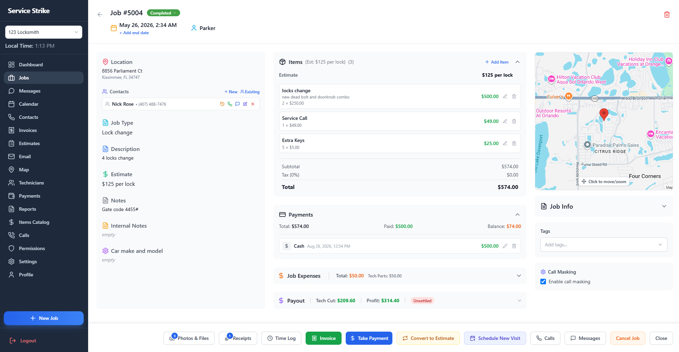679x352 pixels.
Task: Expand the Job Expenses section
Action: click(x=519, y=276)
